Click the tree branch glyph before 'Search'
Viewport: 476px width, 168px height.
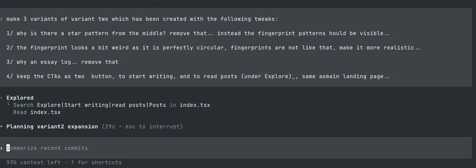click(9, 105)
